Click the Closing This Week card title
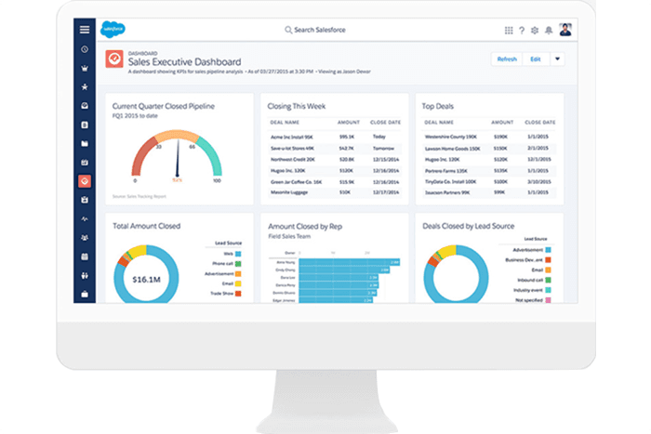Screen dimensions: 651x434 point(297,106)
